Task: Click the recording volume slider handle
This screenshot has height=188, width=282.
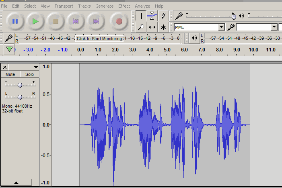Action: 234,17
